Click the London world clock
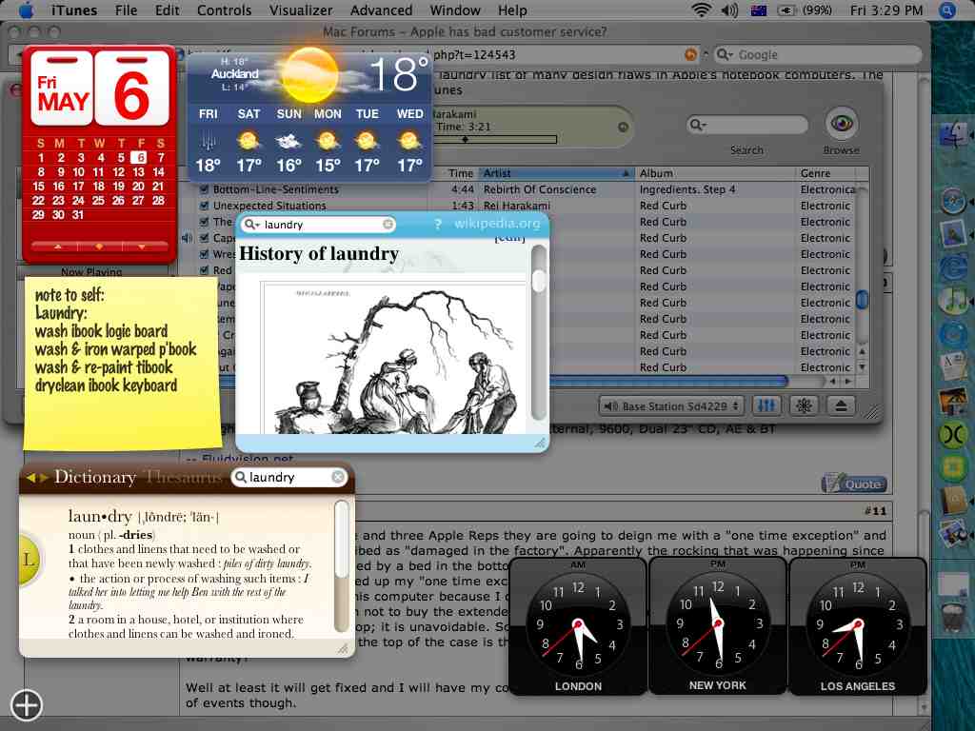Screen dimensions: 975x731 pos(578,626)
